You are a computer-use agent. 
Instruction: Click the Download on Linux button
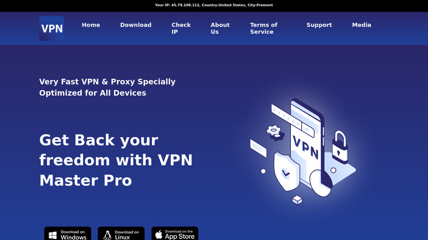tap(121, 233)
